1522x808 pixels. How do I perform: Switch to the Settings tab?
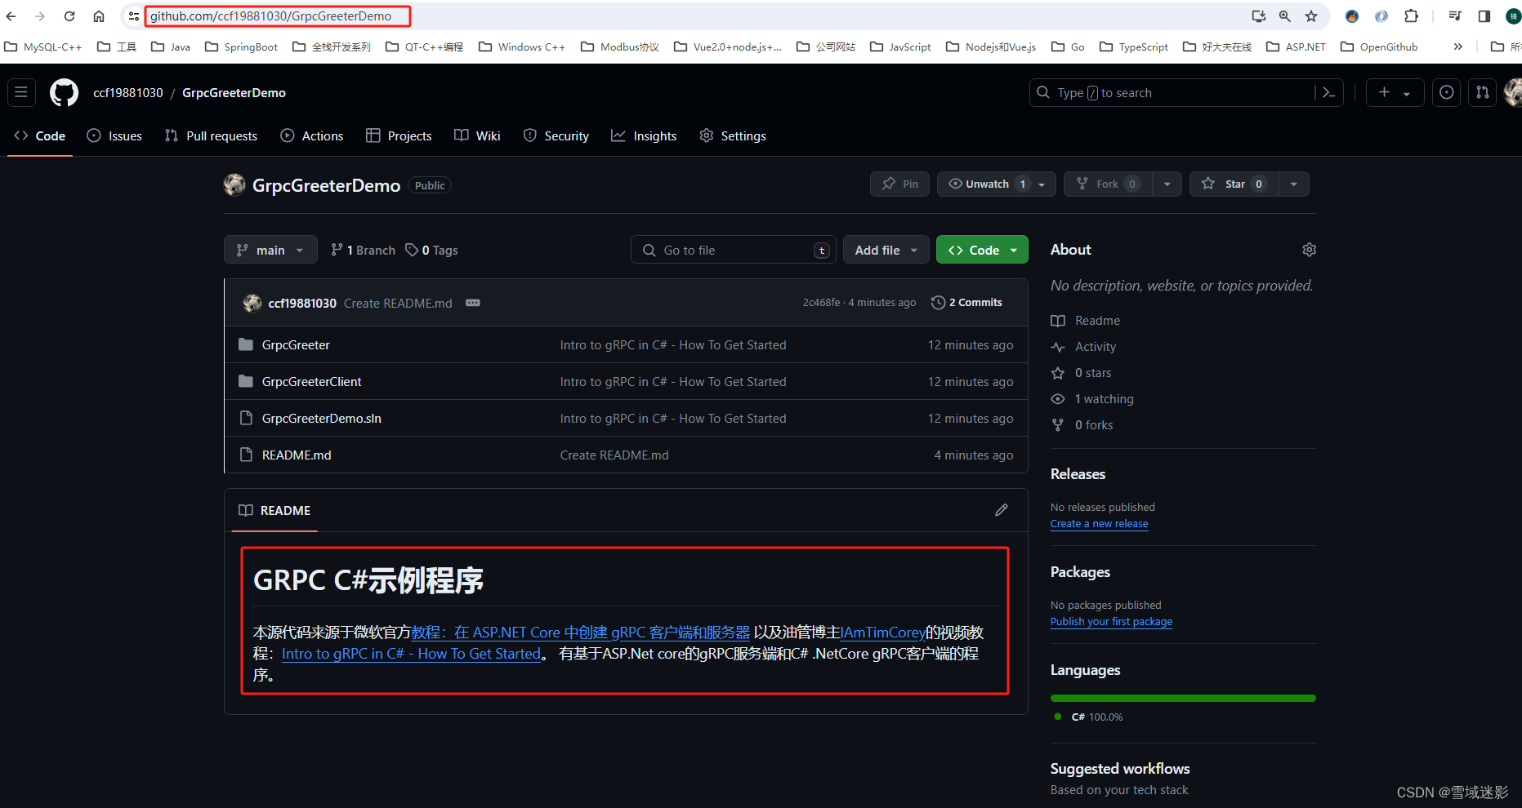pyautogui.click(x=733, y=136)
